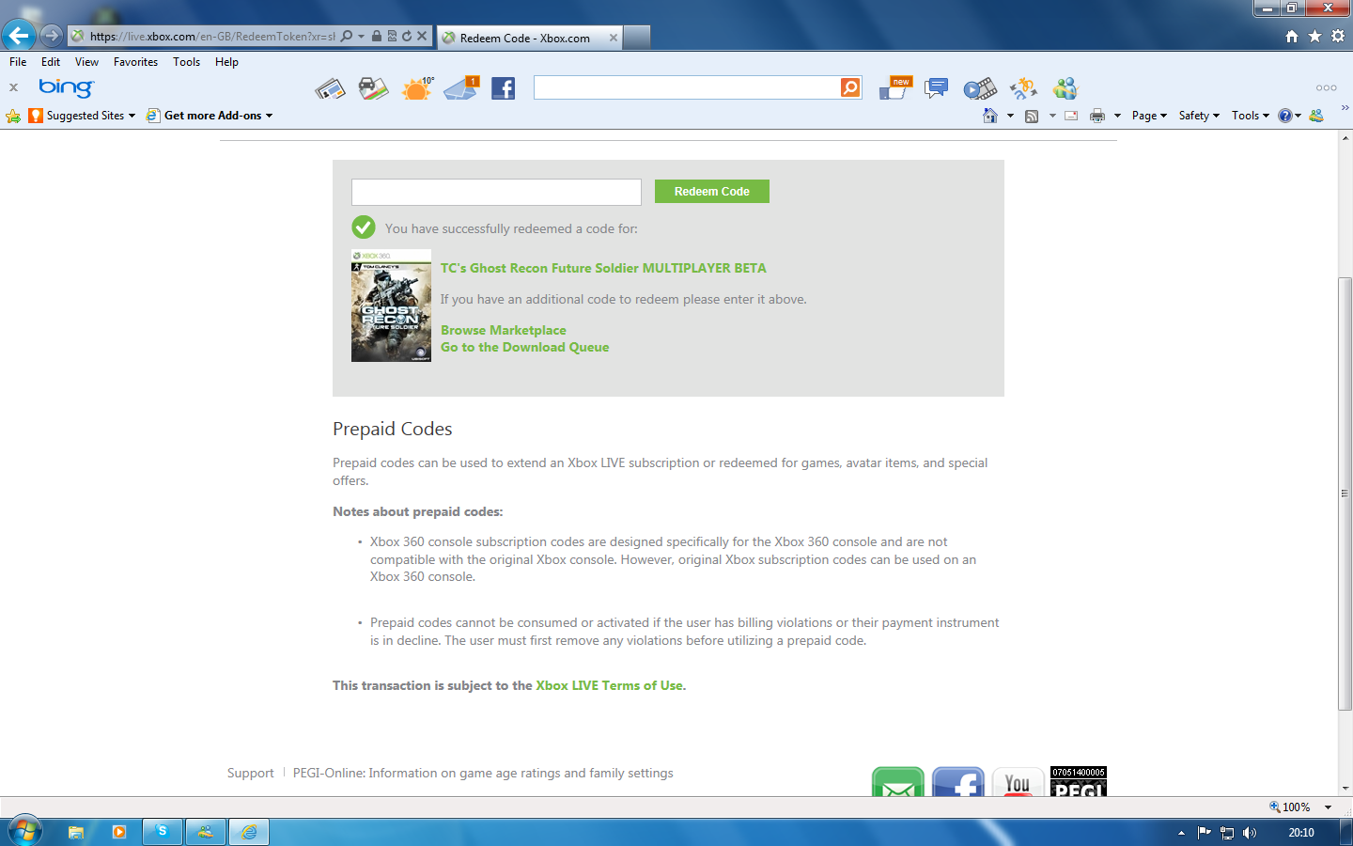Open the Home icon in the top-right corner
Image resolution: width=1353 pixels, height=846 pixels.
coord(1292,36)
